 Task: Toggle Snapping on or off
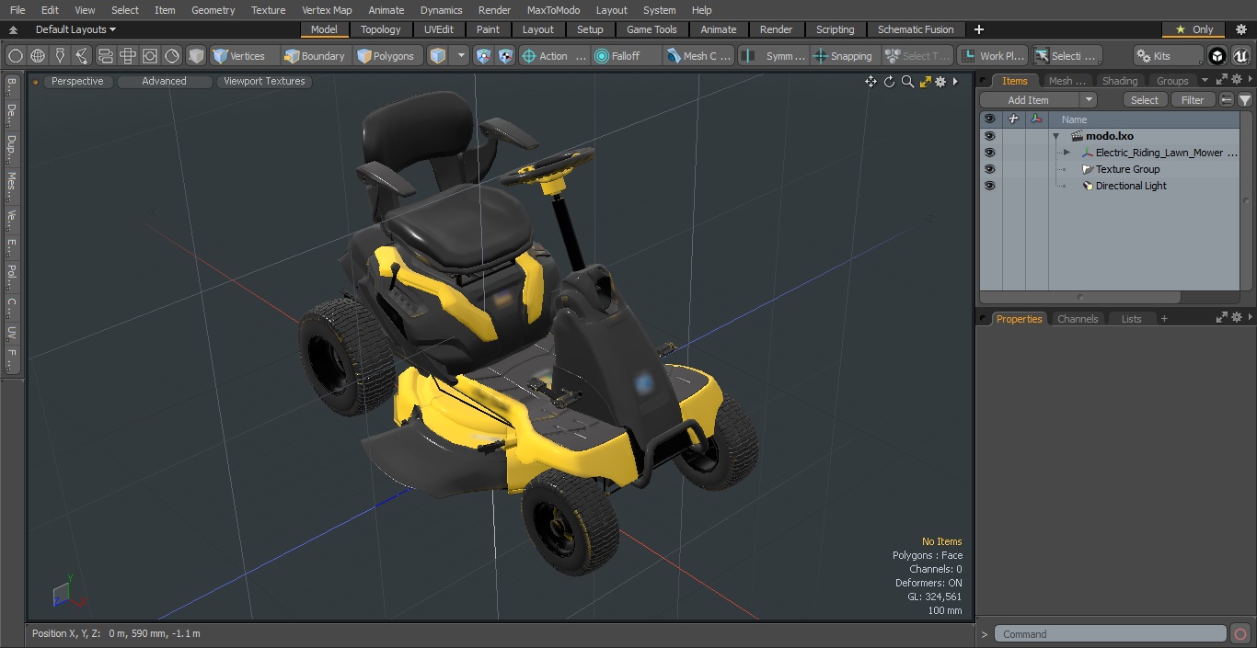click(x=844, y=56)
